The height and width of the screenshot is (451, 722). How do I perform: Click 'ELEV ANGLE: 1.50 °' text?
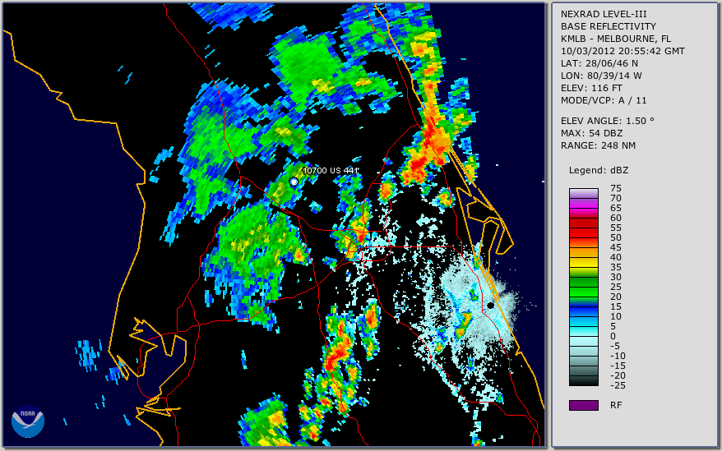point(607,121)
